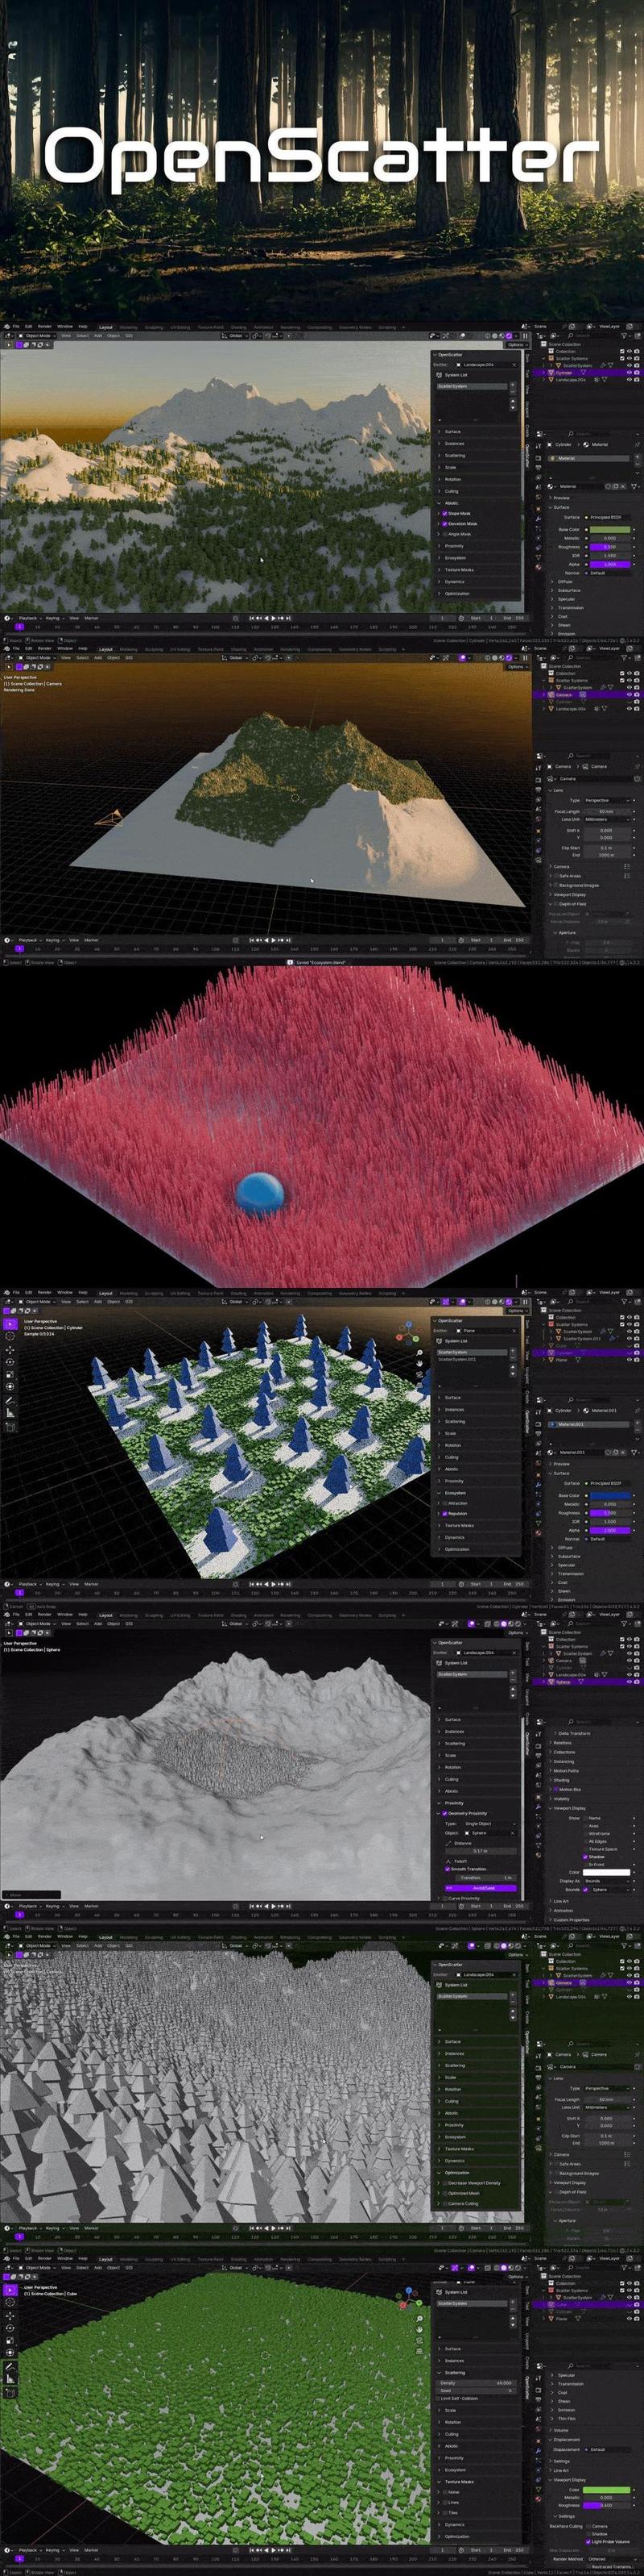This screenshot has height=2576, width=644.
Task: Open the Principled BSDF surface dropdown in snowy-forest
Action: coord(609,518)
